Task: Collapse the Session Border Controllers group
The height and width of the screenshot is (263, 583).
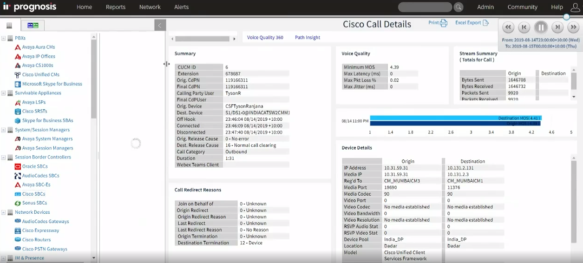Action: click(x=4, y=157)
